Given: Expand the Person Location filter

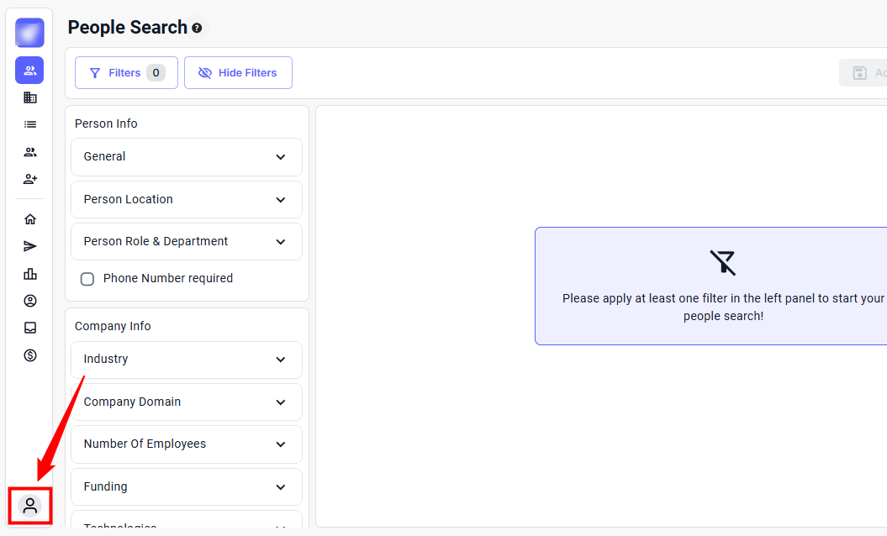Looking at the screenshot, I should [x=186, y=200].
